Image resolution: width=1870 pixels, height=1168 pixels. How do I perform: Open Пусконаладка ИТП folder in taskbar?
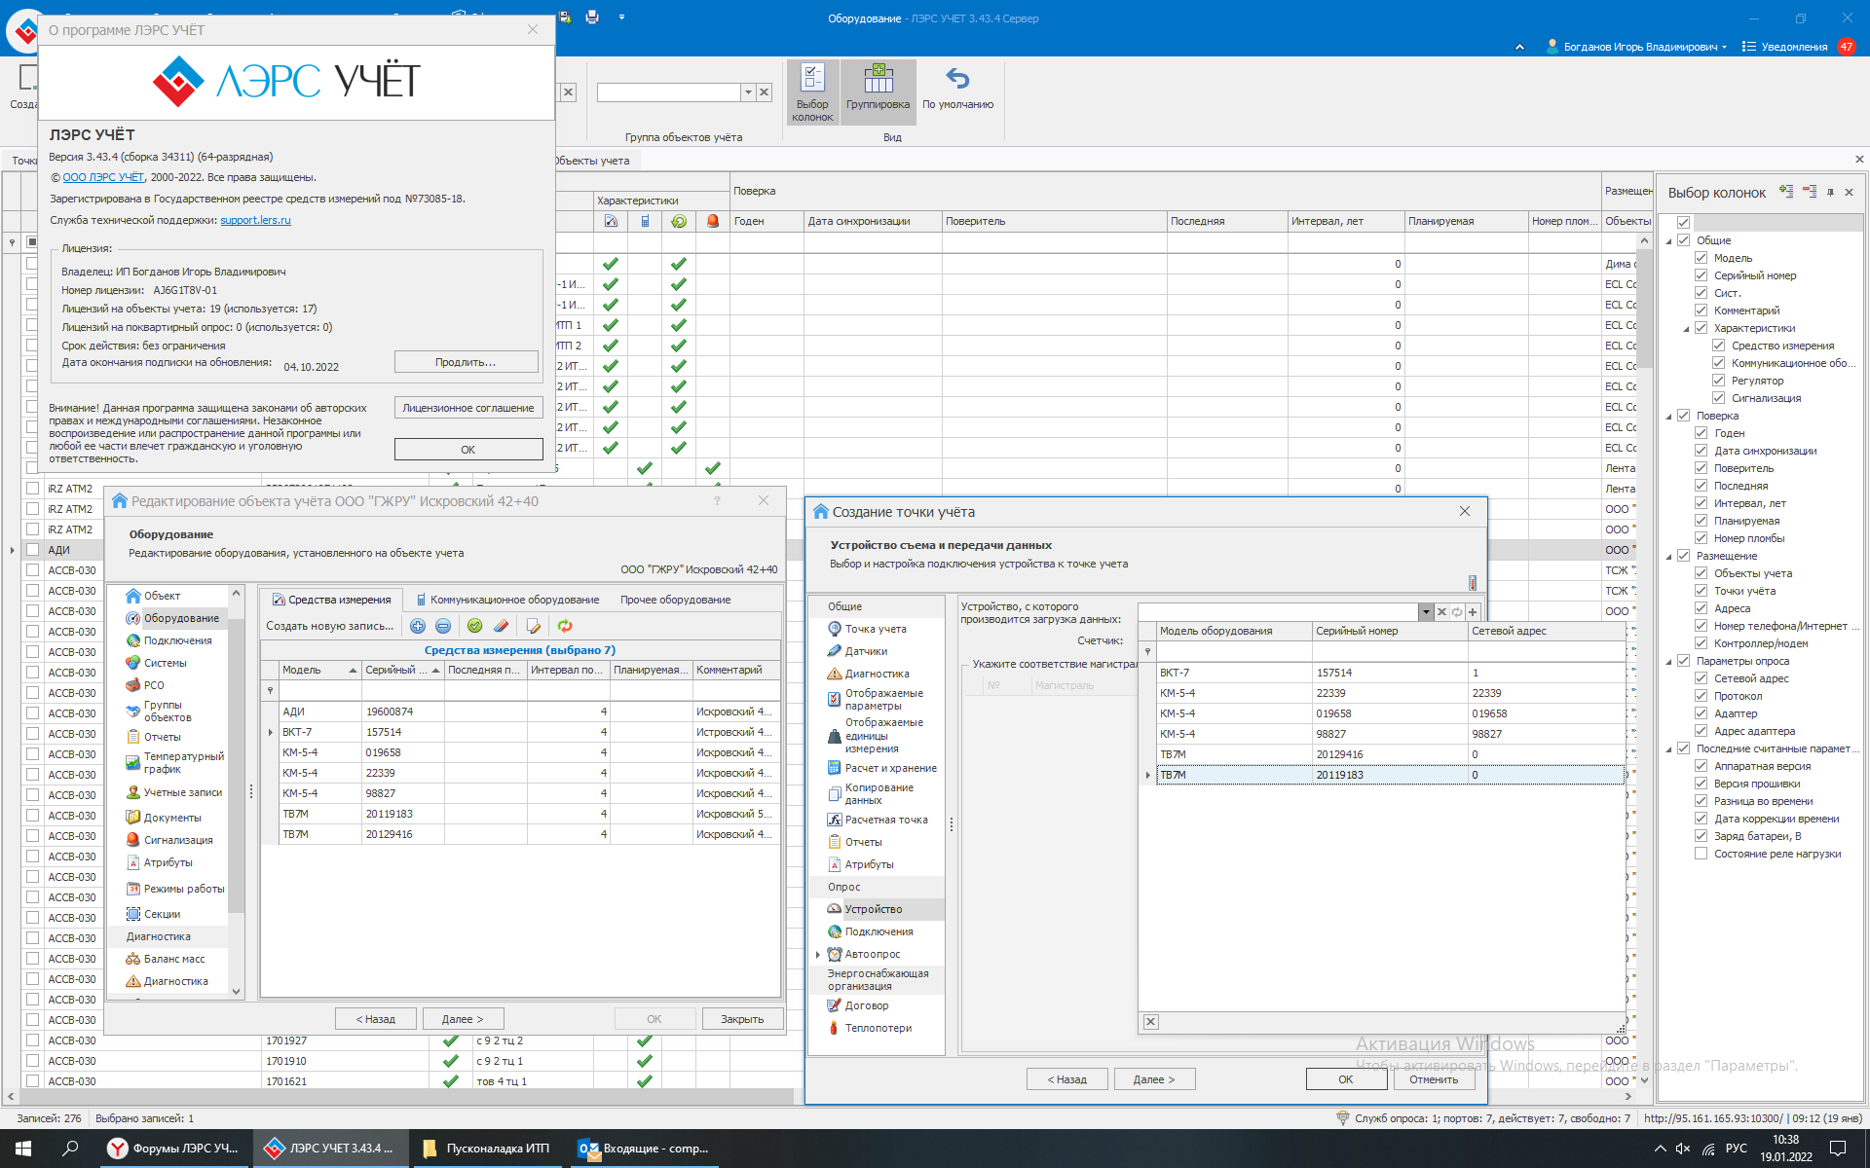pyautogui.click(x=487, y=1149)
